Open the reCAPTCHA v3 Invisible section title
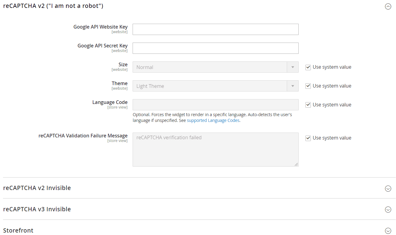This screenshot has width=396, height=235. pos(37,209)
